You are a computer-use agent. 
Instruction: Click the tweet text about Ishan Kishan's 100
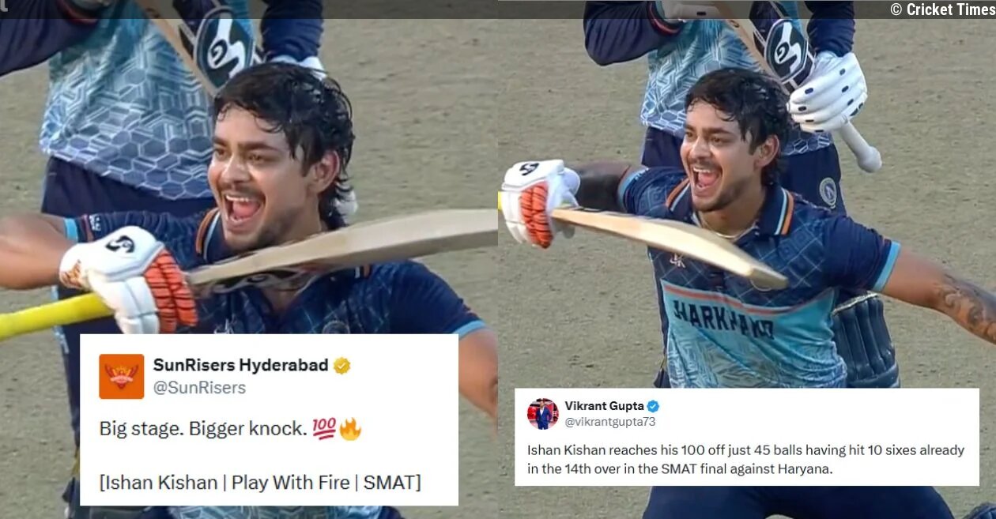coord(745,457)
